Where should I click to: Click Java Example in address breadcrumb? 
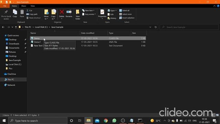pyautogui.click(x=57, y=27)
